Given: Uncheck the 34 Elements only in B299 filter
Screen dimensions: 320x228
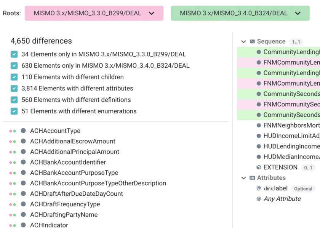Looking at the screenshot, I should coord(14,54).
